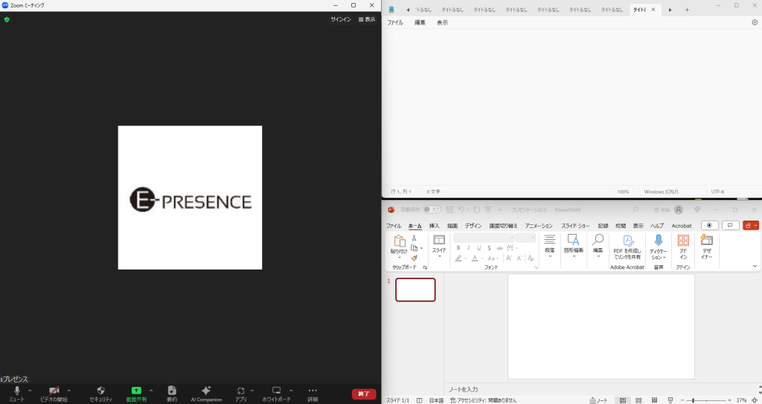This screenshot has height=404, width=762.
Task: Expand video options arrow in Zoom
Action: 69,391
